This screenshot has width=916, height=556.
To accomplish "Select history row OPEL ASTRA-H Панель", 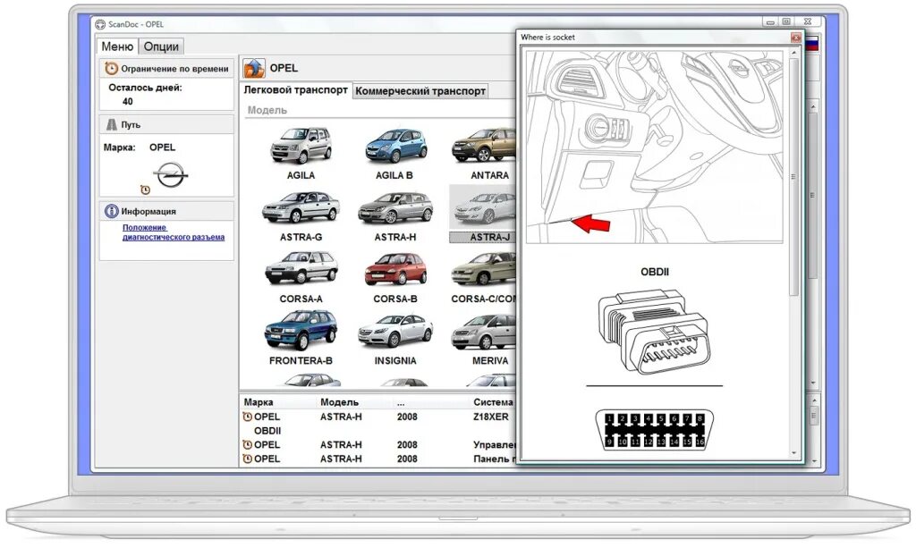I will (x=379, y=459).
